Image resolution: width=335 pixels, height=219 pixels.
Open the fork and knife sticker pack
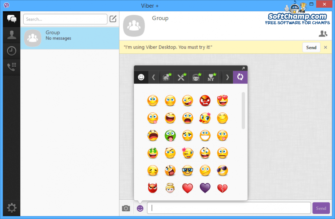tap(181, 77)
